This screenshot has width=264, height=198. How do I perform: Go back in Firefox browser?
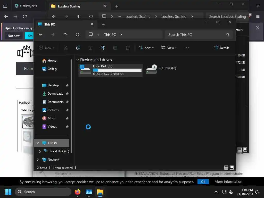pyautogui.click(x=6, y=16)
